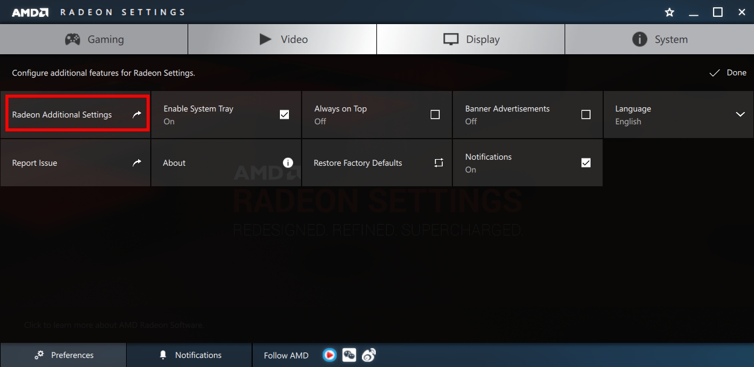Maximize the Radeon Settings window
This screenshot has width=754, height=367.
[x=718, y=12]
